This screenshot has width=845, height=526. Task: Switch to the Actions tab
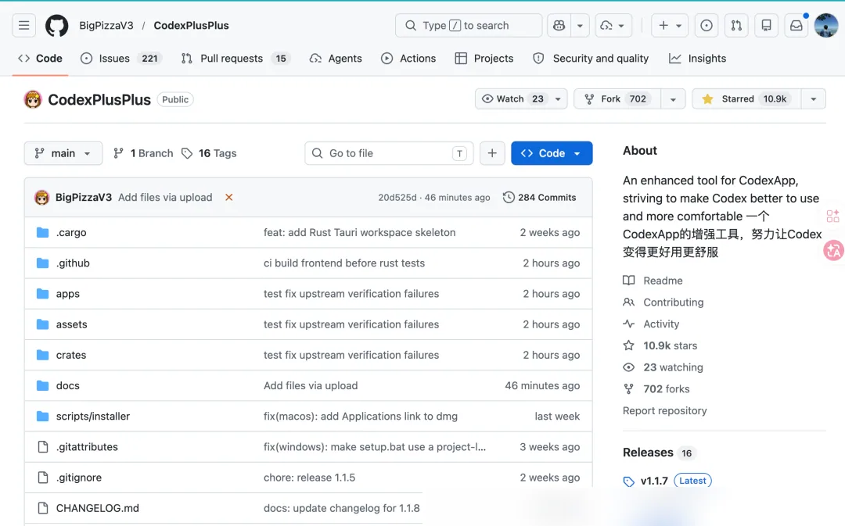pos(408,58)
